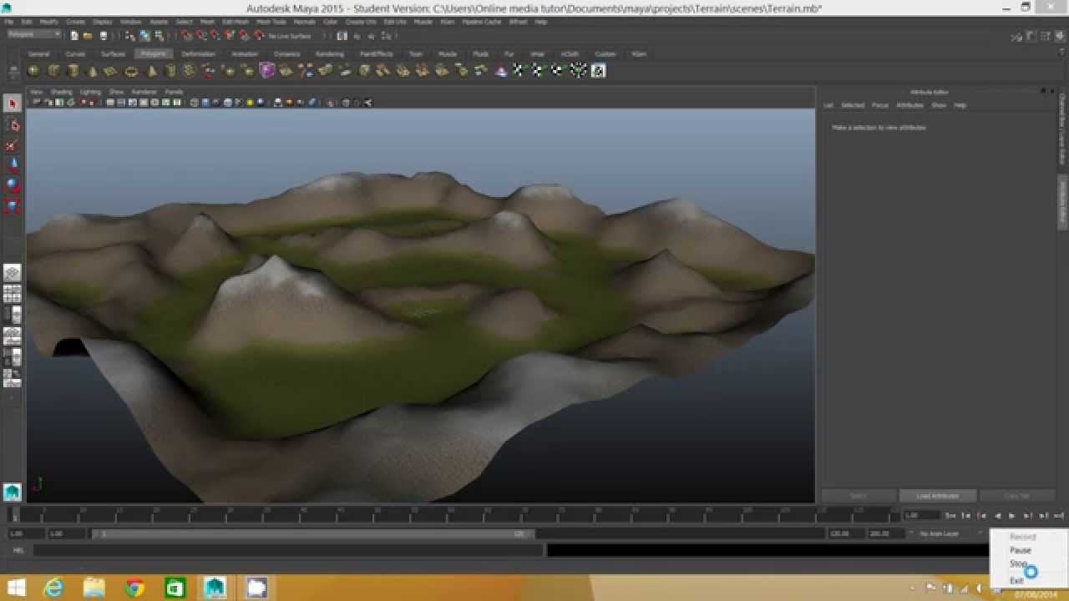Activate the Lasso select tool
Screen dimensions: 1069x601
click(x=12, y=124)
